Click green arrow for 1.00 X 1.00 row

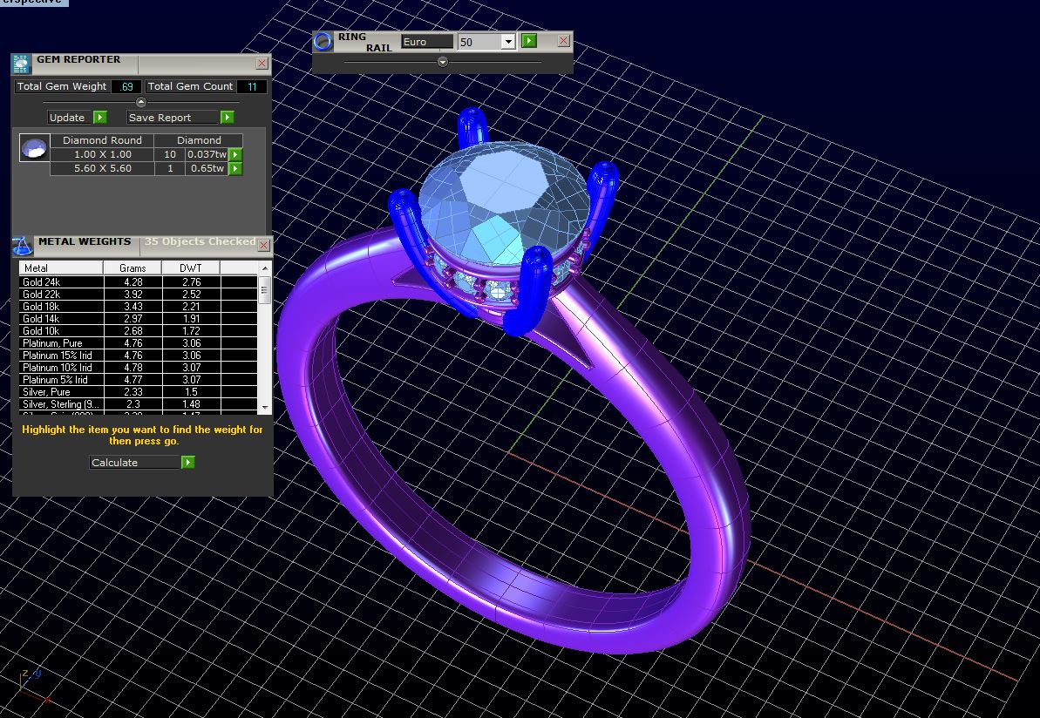coord(235,154)
